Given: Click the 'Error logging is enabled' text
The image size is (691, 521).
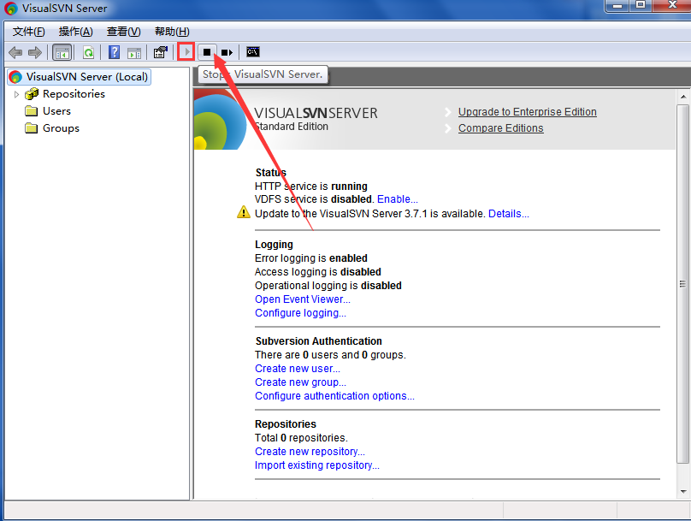Looking at the screenshot, I should point(310,258).
